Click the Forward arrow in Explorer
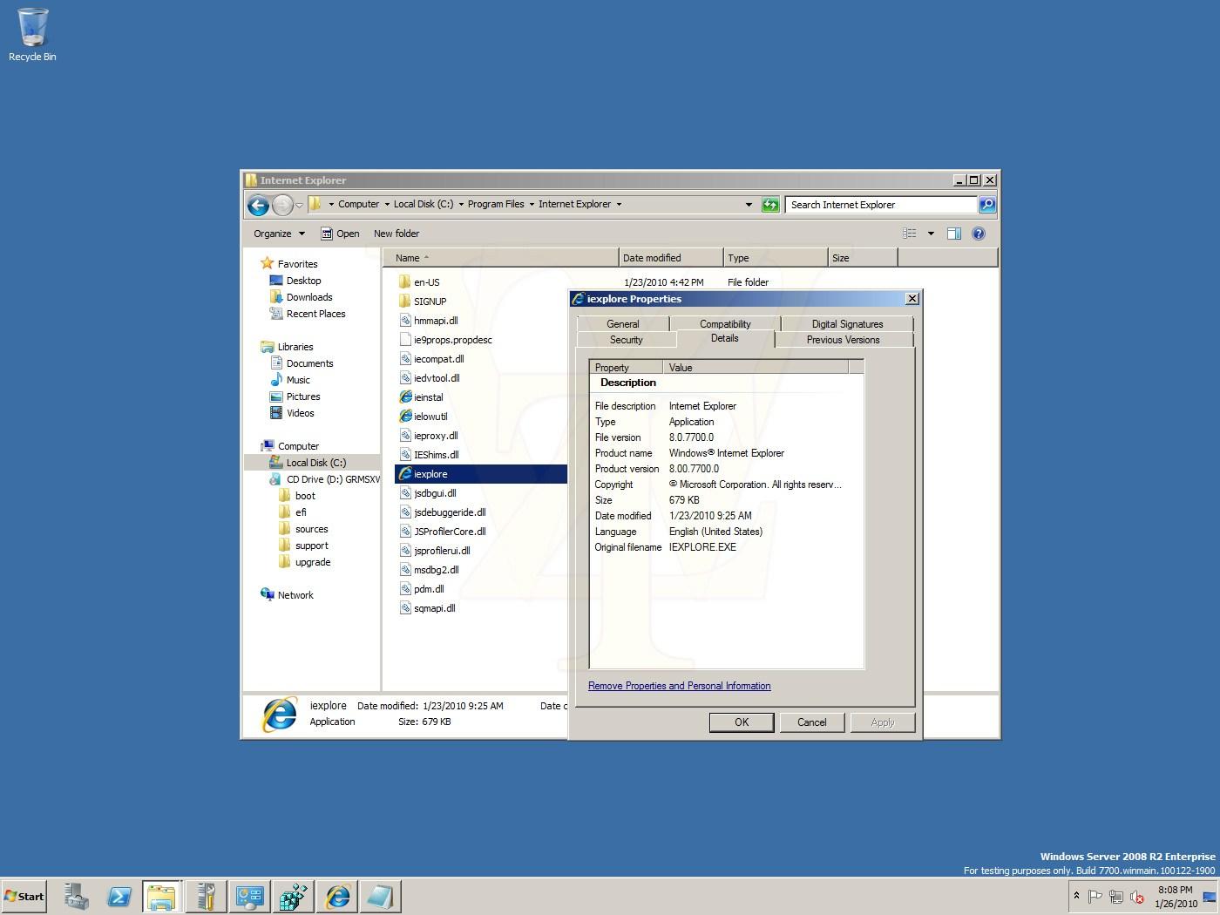 click(282, 205)
